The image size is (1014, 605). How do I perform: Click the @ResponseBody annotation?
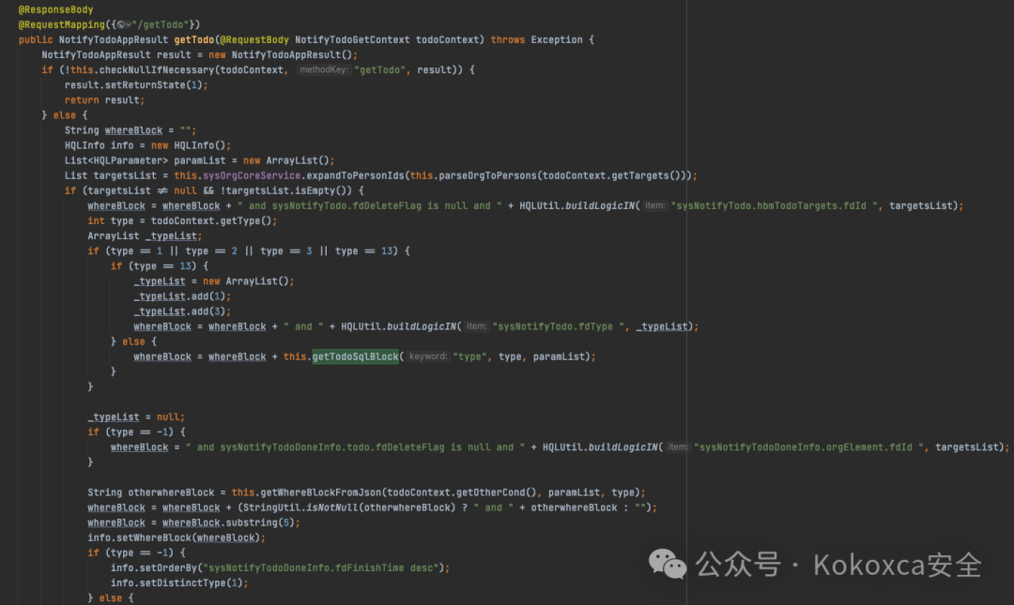point(55,9)
